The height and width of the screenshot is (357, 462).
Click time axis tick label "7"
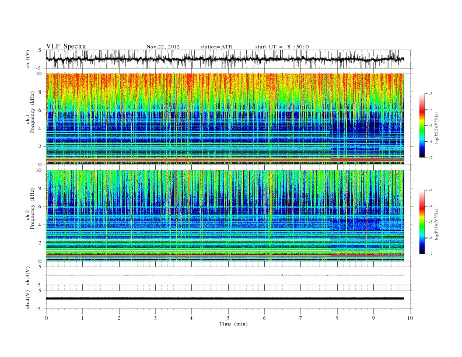click(x=301, y=318)
